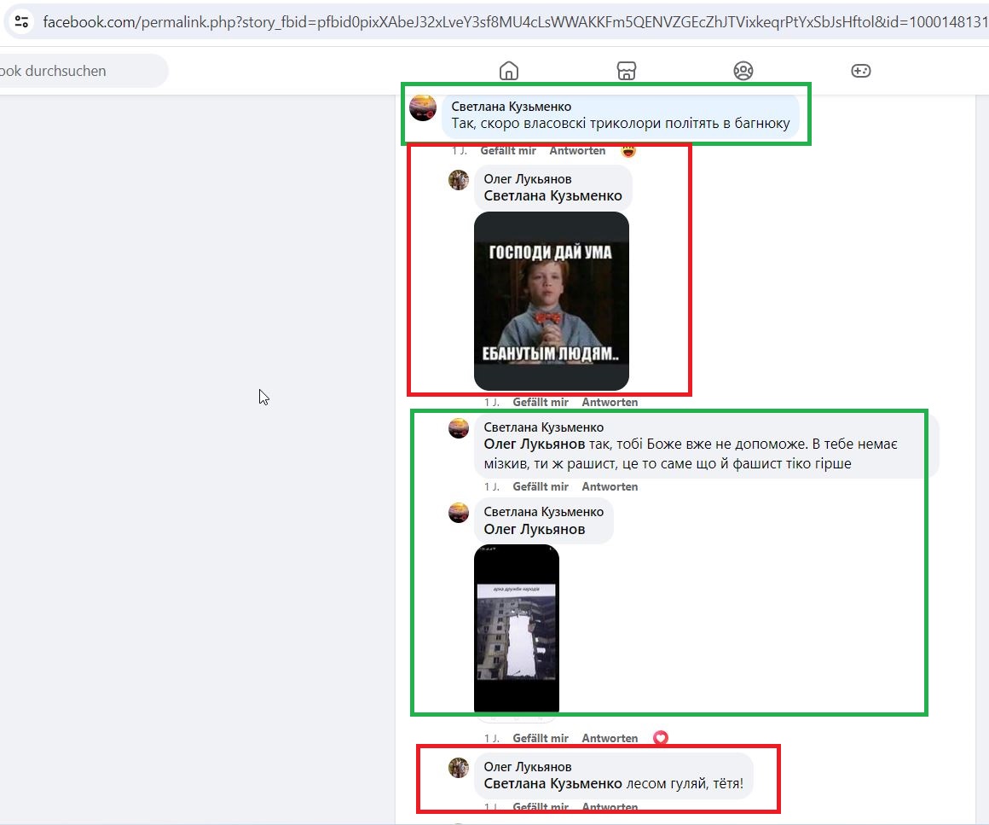This screenshot has height=825, width=989.
Task: Open the Marketplace storefront icon
Action: pyautogui.click(x=627, y=71)
